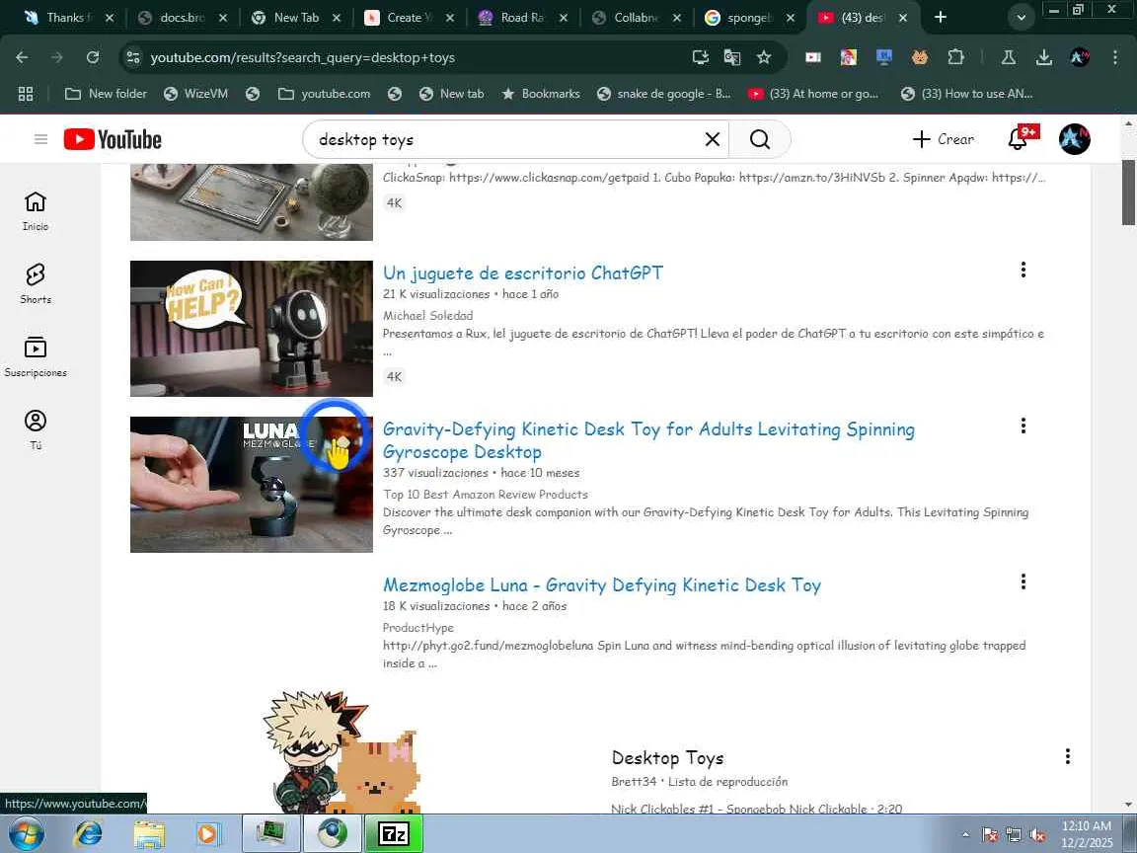The image size is (1137, 853).
Task: Open Chrome labs flask icon
Action: tap(1008, 57)
